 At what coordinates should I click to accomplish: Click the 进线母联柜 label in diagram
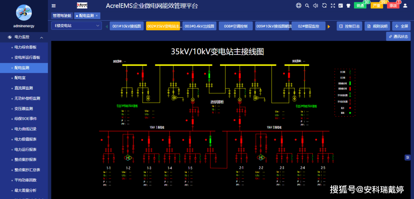pyautogui.click(x=217, y=102)
